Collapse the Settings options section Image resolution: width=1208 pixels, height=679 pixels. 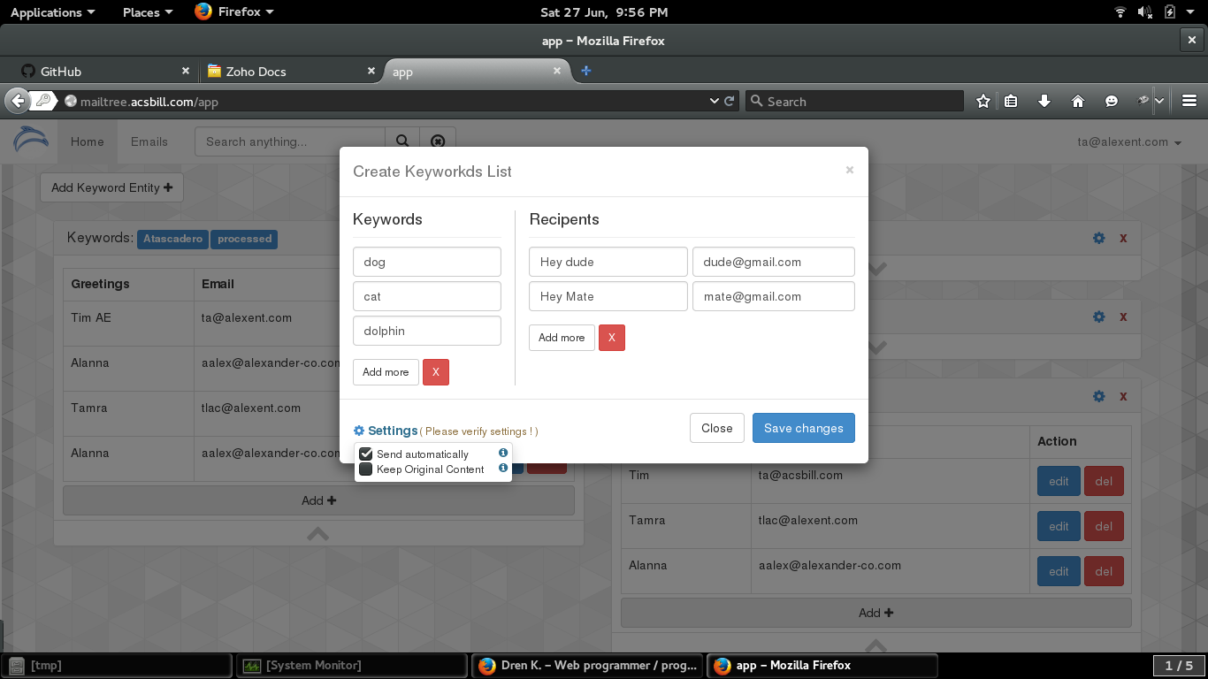tap(386, 431)
